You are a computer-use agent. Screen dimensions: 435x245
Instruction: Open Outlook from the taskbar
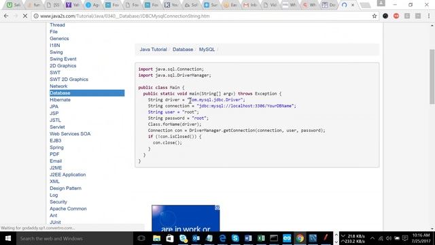click(x=196, y=238)
